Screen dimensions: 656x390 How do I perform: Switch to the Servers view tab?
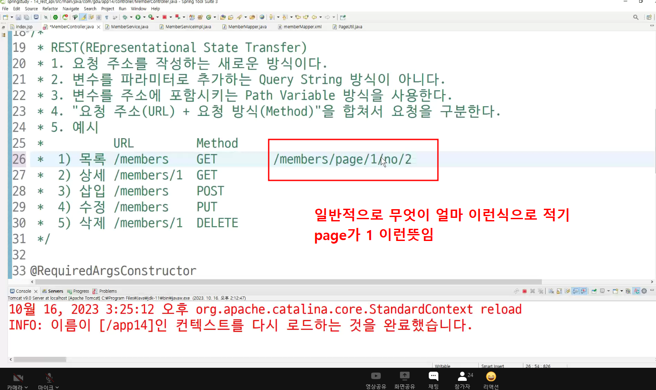(x=53, y=291)
